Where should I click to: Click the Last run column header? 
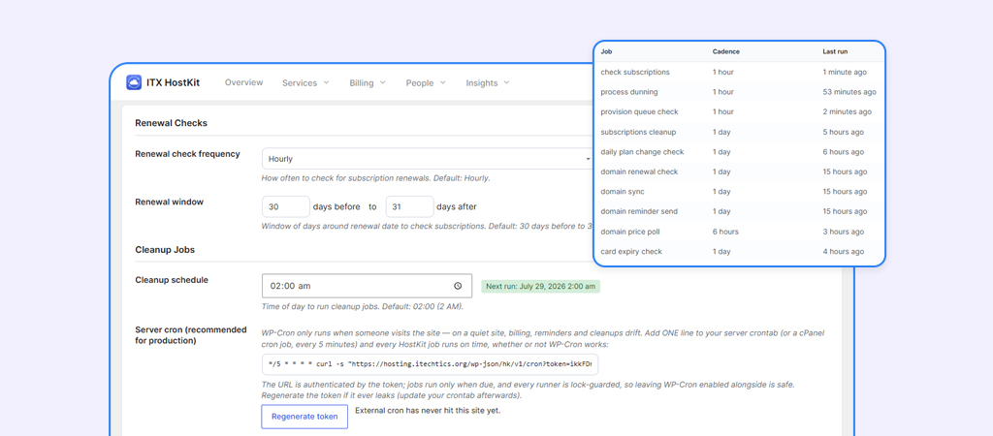[835, 51]
